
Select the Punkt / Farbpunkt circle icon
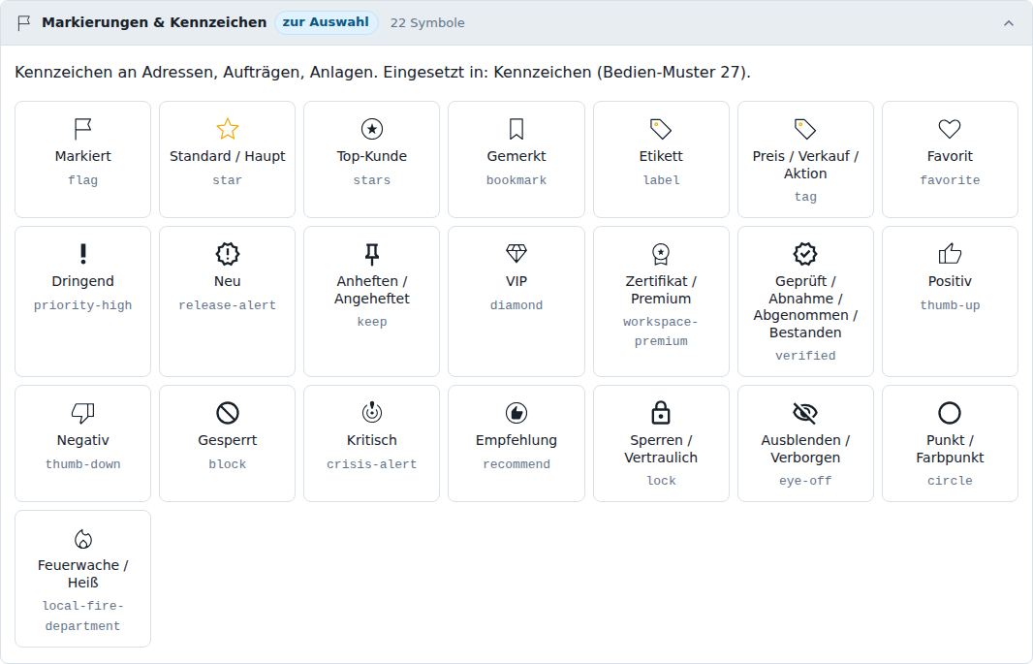(x=950, y=413)
